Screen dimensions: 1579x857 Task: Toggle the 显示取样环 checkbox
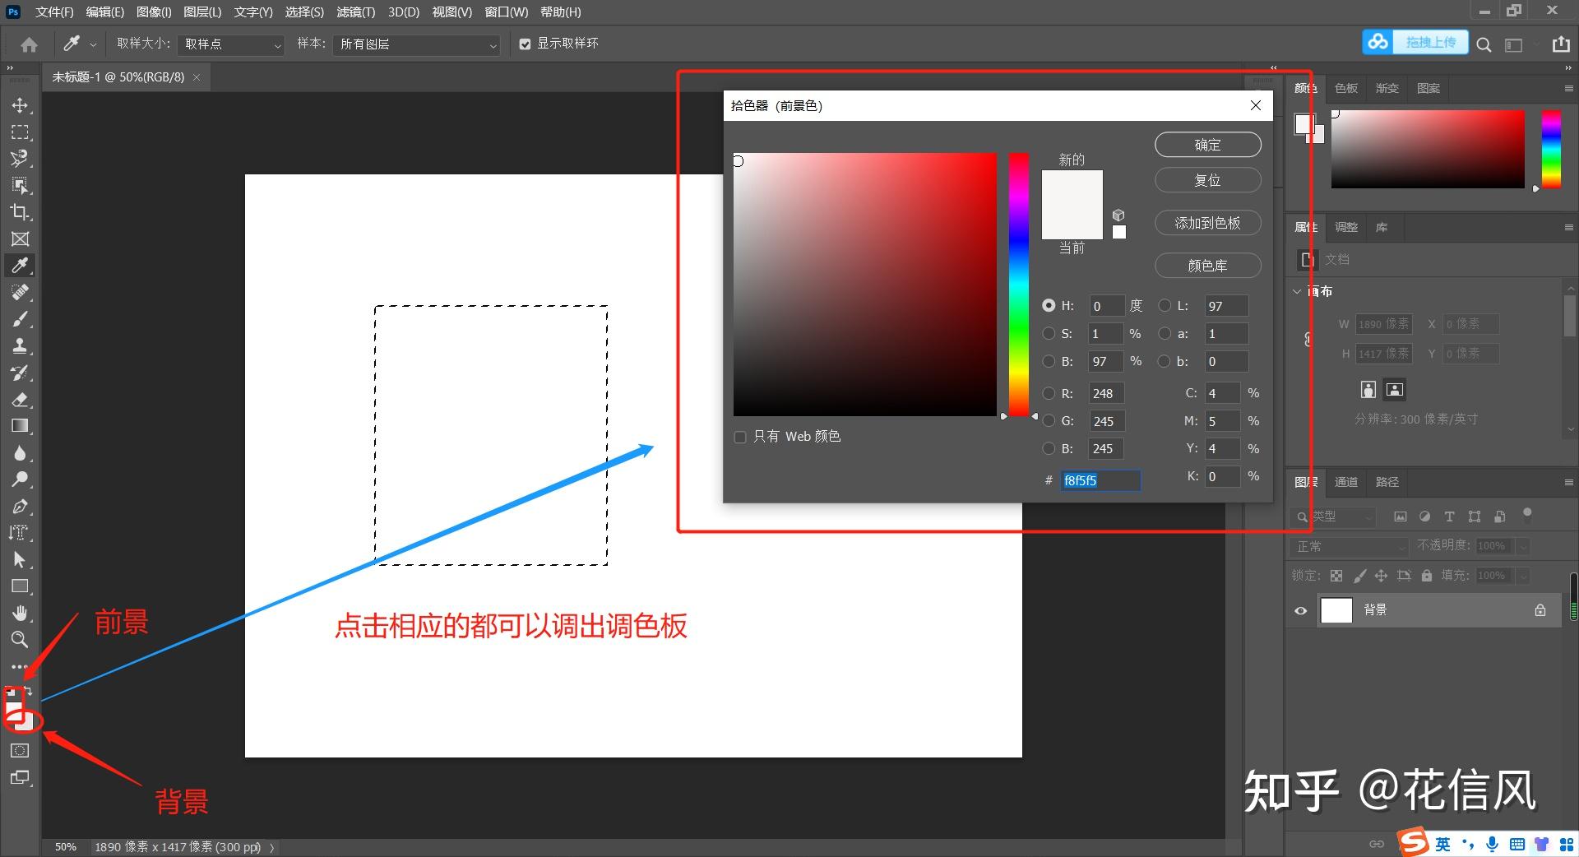pos(525,44)
